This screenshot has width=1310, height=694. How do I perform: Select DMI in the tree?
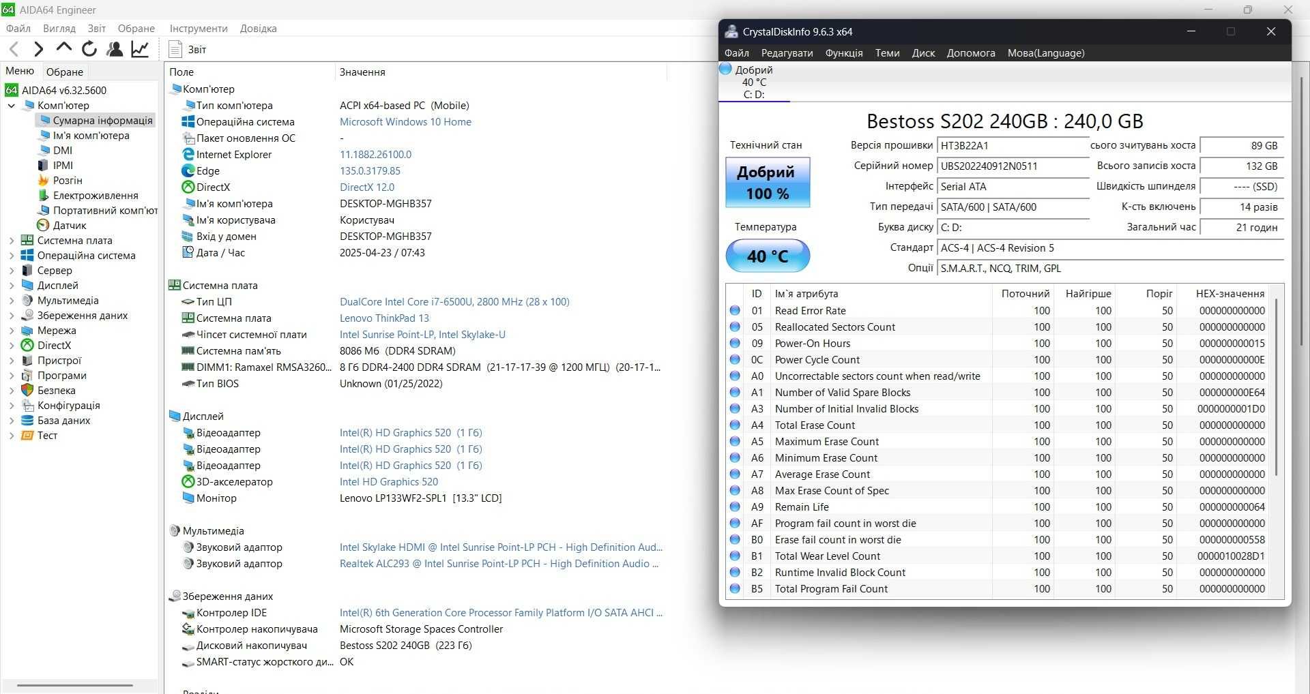point(63,151)
